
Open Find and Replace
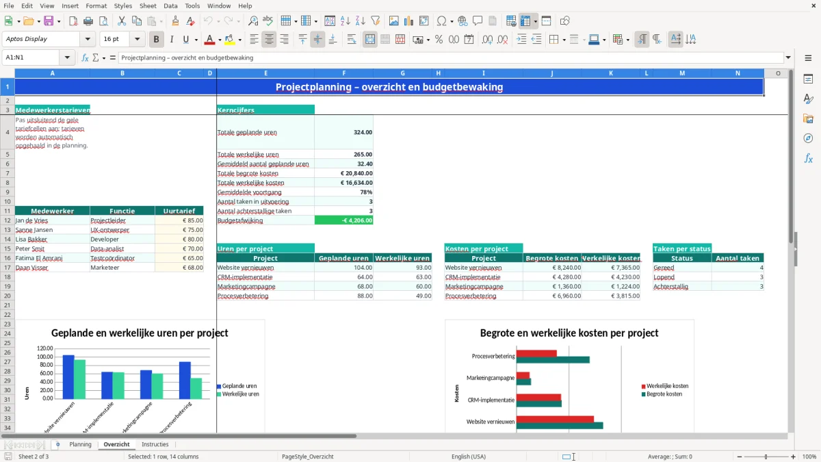(253, 21)
